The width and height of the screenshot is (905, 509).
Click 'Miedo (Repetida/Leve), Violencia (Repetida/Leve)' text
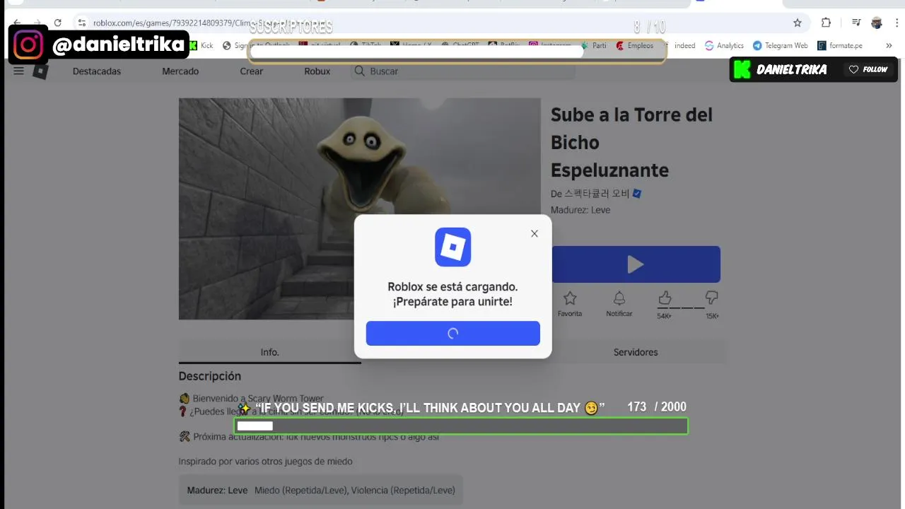click(355, 490)
